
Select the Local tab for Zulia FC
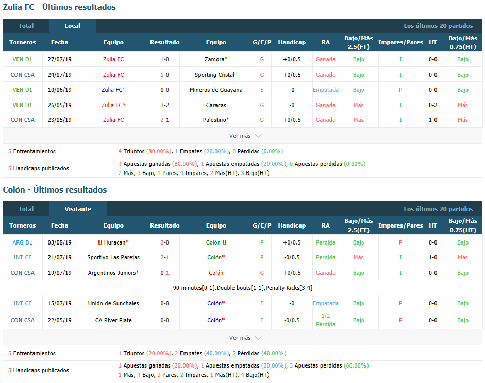72,26
